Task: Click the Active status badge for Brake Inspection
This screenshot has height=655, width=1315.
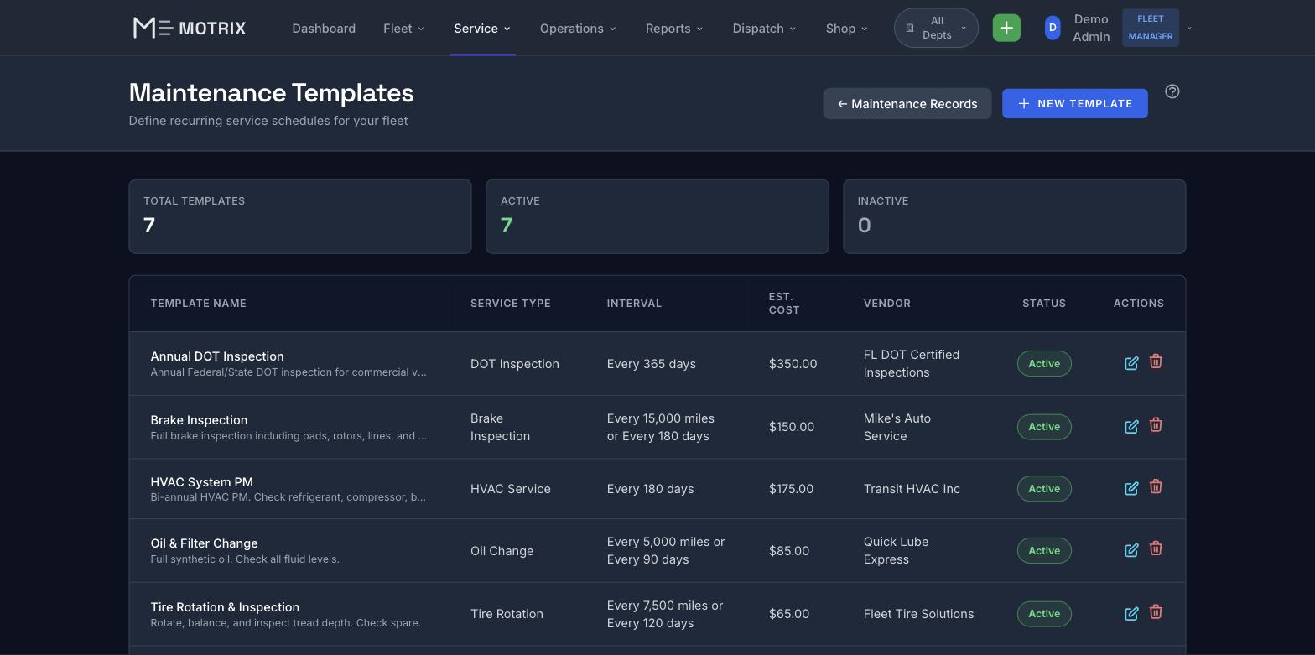Action: pyautogui.click(x=1044, y=427)
